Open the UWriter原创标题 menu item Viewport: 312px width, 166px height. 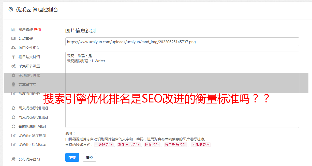click(x=32, y=145)
